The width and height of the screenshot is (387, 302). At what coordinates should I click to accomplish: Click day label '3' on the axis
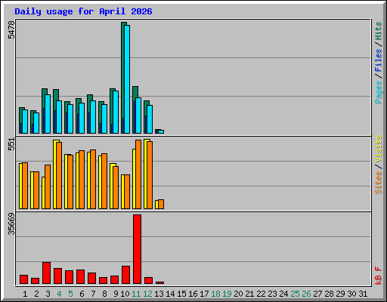[48, 294]
